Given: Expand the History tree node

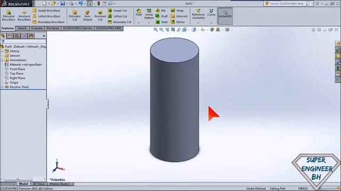Looking at the screenshot, I should pyautogui.click(x=2, y=51).
